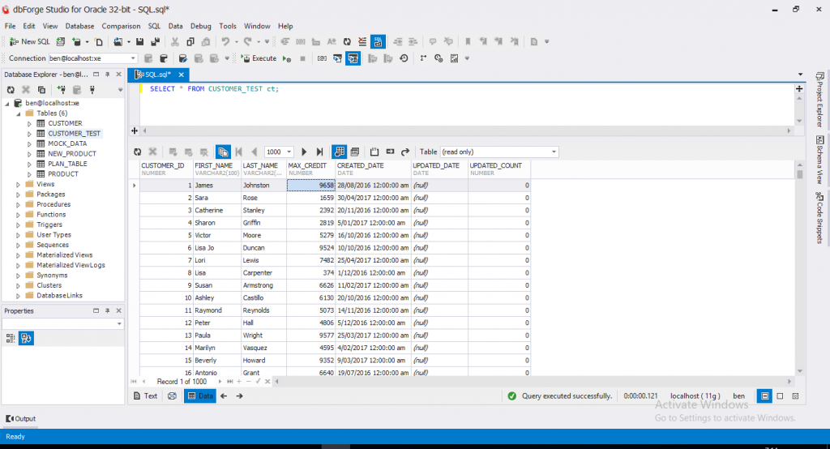Open the Output panel

pos(21,418)
